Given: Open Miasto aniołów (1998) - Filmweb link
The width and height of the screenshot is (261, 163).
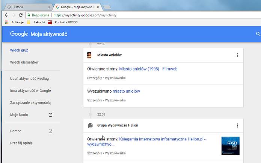Looking at the screenshot, I should [148, 69].
